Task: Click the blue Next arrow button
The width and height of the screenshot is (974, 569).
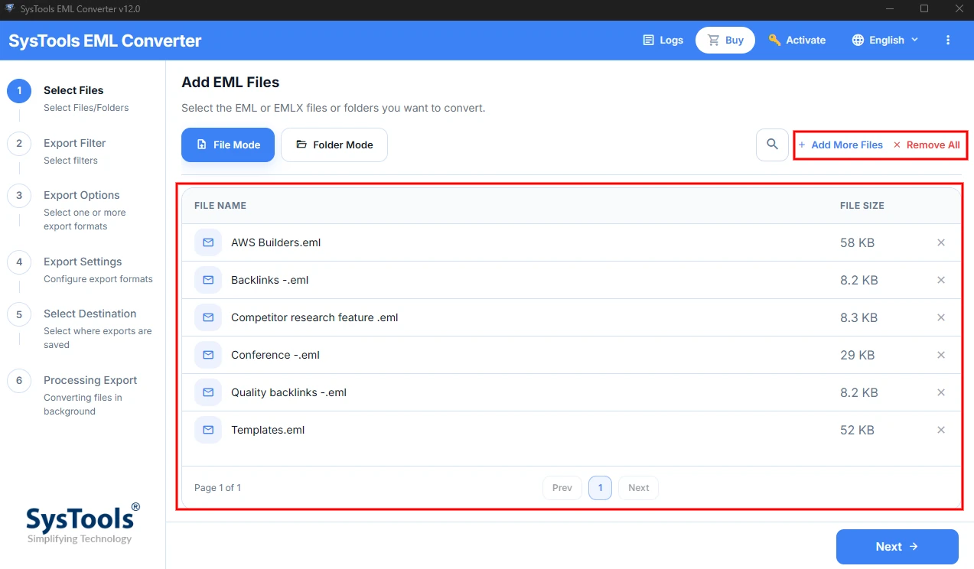Action: point(897,547)
